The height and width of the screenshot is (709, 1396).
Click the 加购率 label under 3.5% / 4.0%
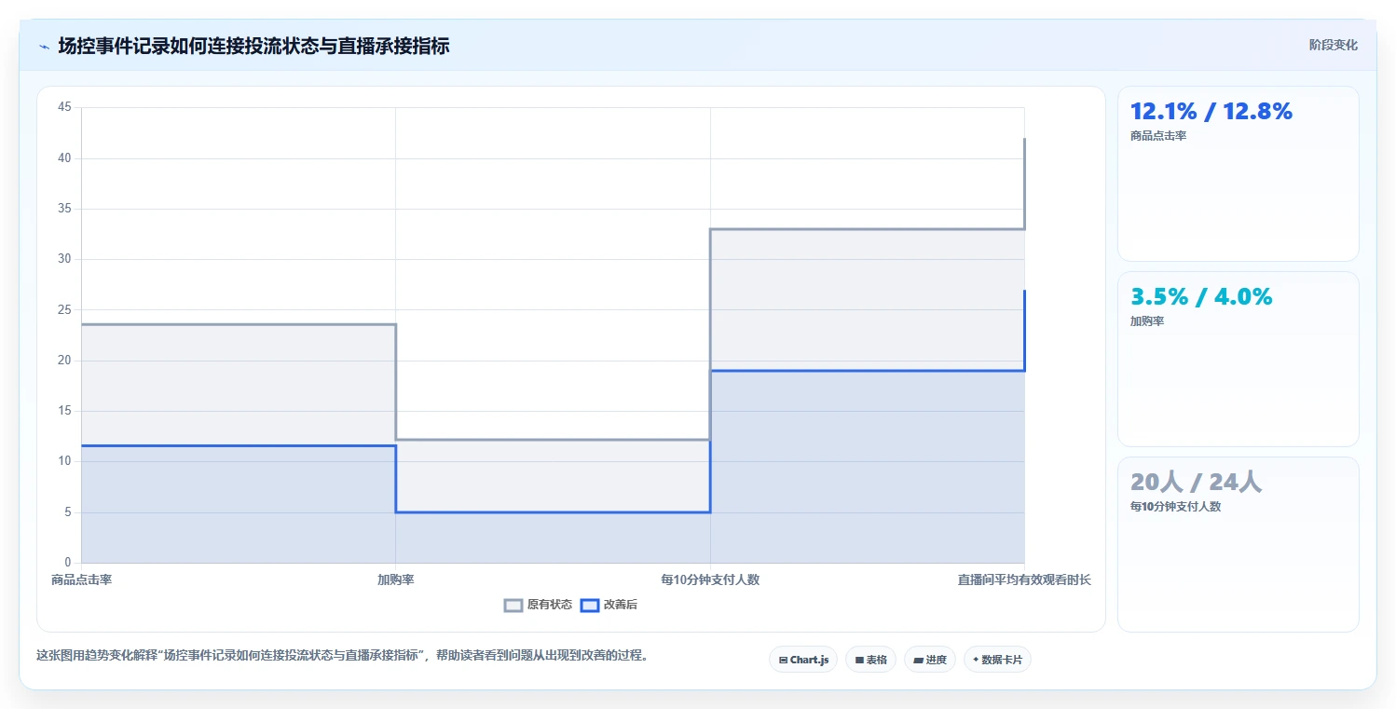click(1147, 321)
